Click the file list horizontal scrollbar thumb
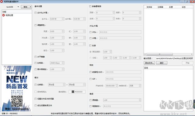Image resolution: width=195 pixels, height=116 pixels. click(160, 54)
